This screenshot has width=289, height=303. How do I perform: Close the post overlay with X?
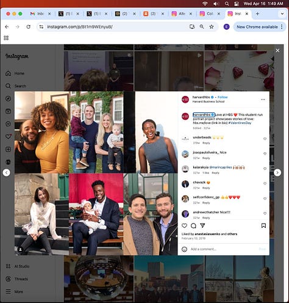(x=277, y=51)
